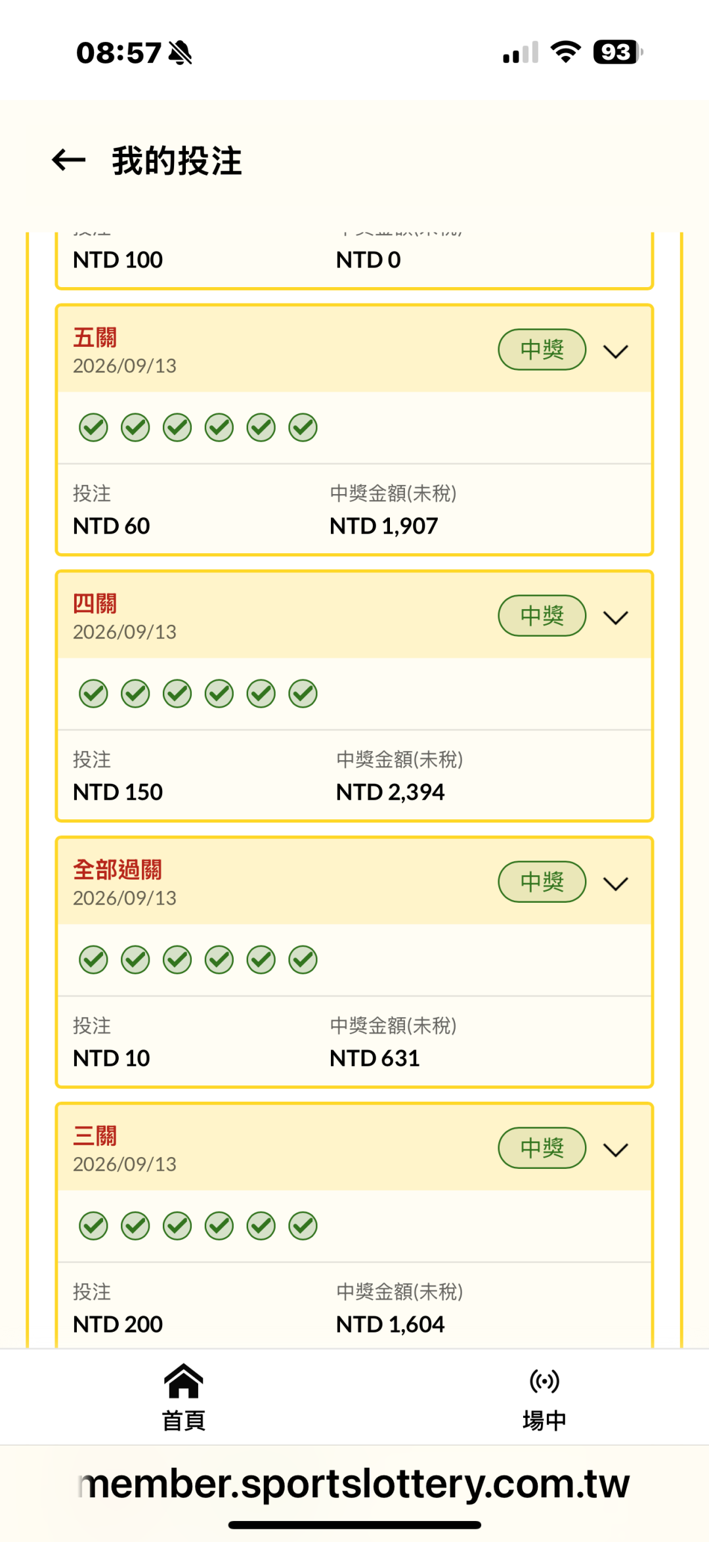
Task: Tap the member.sportslottery.com.tw address bar
Action: [354, 1484]
